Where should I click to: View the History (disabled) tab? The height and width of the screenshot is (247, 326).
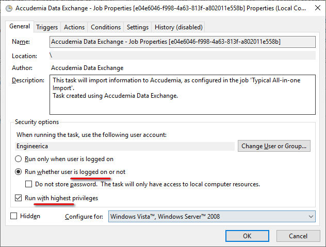click(x=178, y=27)
